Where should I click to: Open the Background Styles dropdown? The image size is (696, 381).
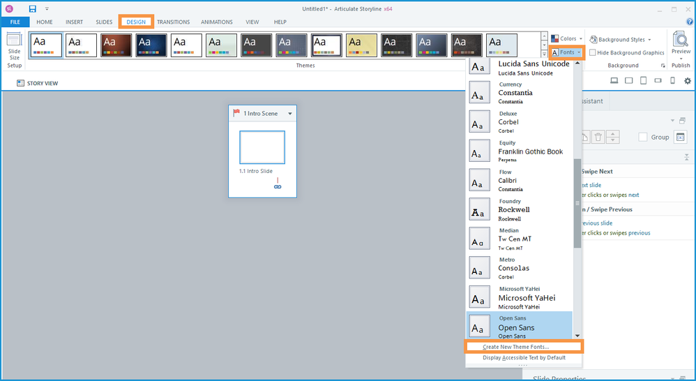(621, 40)
